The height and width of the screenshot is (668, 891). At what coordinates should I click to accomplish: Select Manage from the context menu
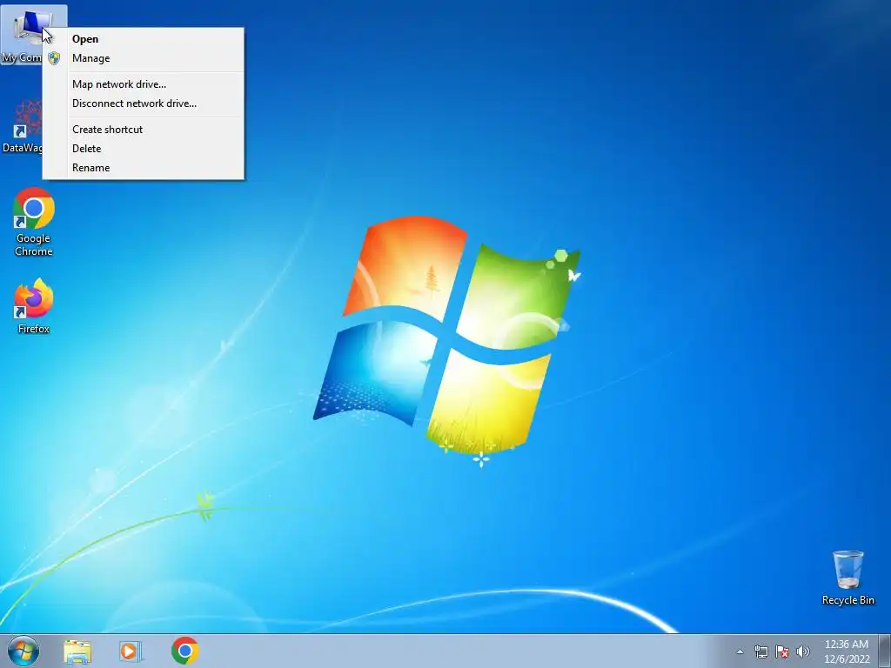click(144, 58)
